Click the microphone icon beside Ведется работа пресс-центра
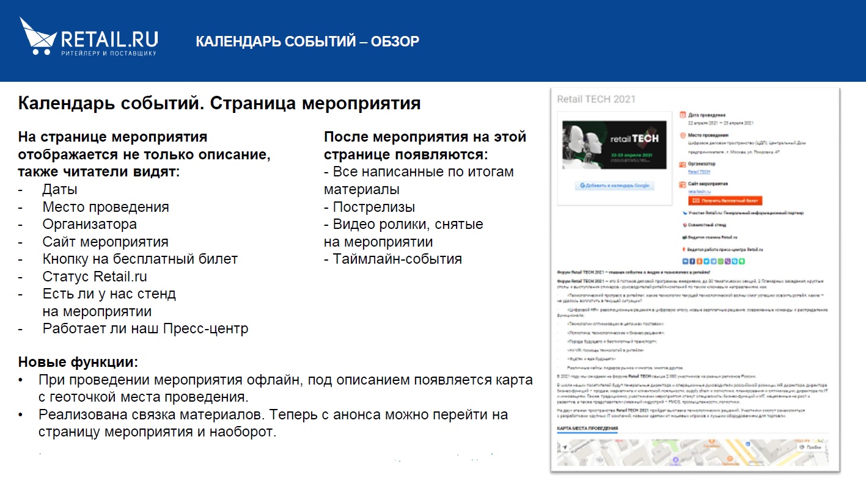 coord(684,249)
